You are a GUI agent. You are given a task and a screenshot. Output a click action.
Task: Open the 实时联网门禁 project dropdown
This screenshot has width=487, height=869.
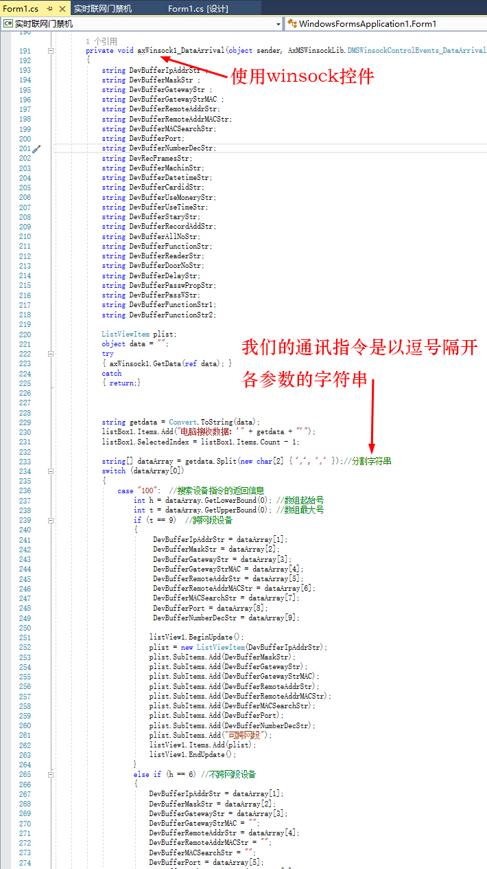278,24
